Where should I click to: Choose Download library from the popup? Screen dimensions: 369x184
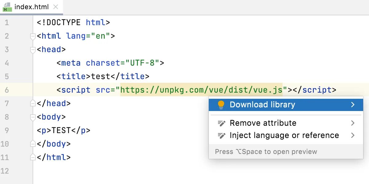pyautogui.click(x=262, y=105)
